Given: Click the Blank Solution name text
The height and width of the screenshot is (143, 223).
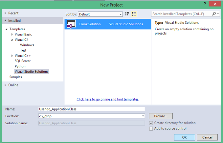Looking at the screenshot, I should [x=90, y=24].
